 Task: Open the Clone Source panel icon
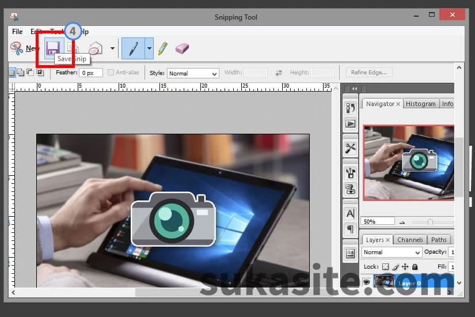351,189
